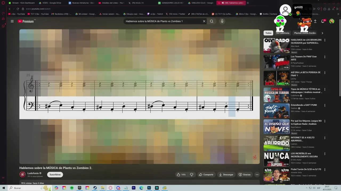Open the Ludofonía channel name link
This screenshot has width=341, height=191.
click(x=33, y=173)
